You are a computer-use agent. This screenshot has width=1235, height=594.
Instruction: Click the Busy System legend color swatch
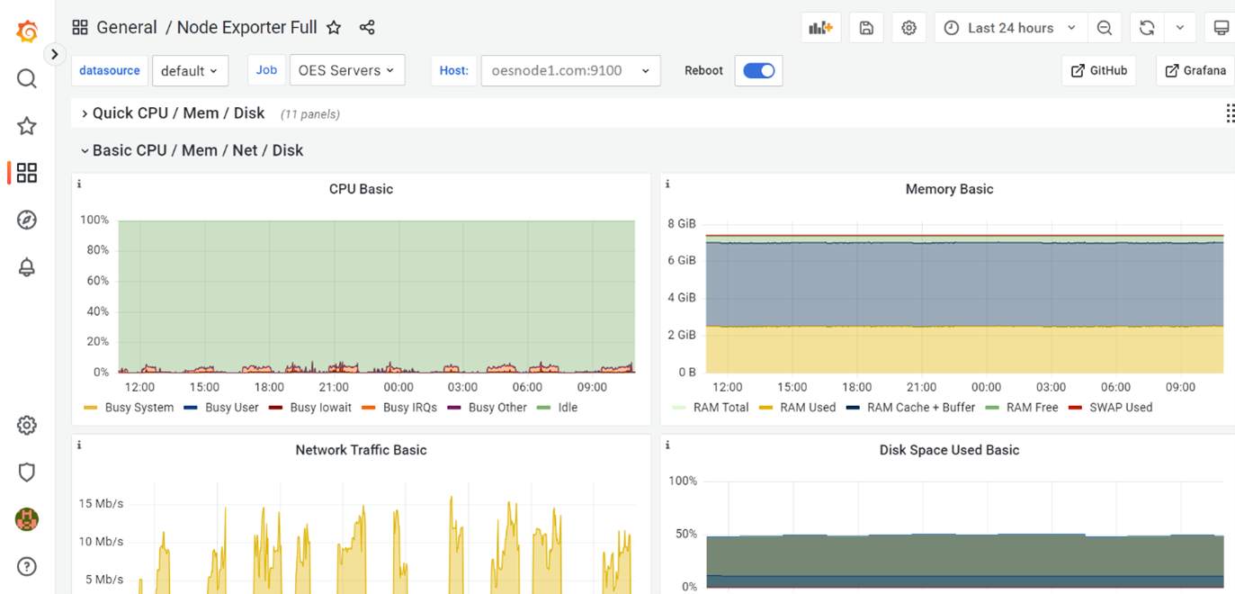[x=90, y=408]
